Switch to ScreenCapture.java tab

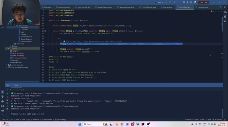click(x=104, y=7)
